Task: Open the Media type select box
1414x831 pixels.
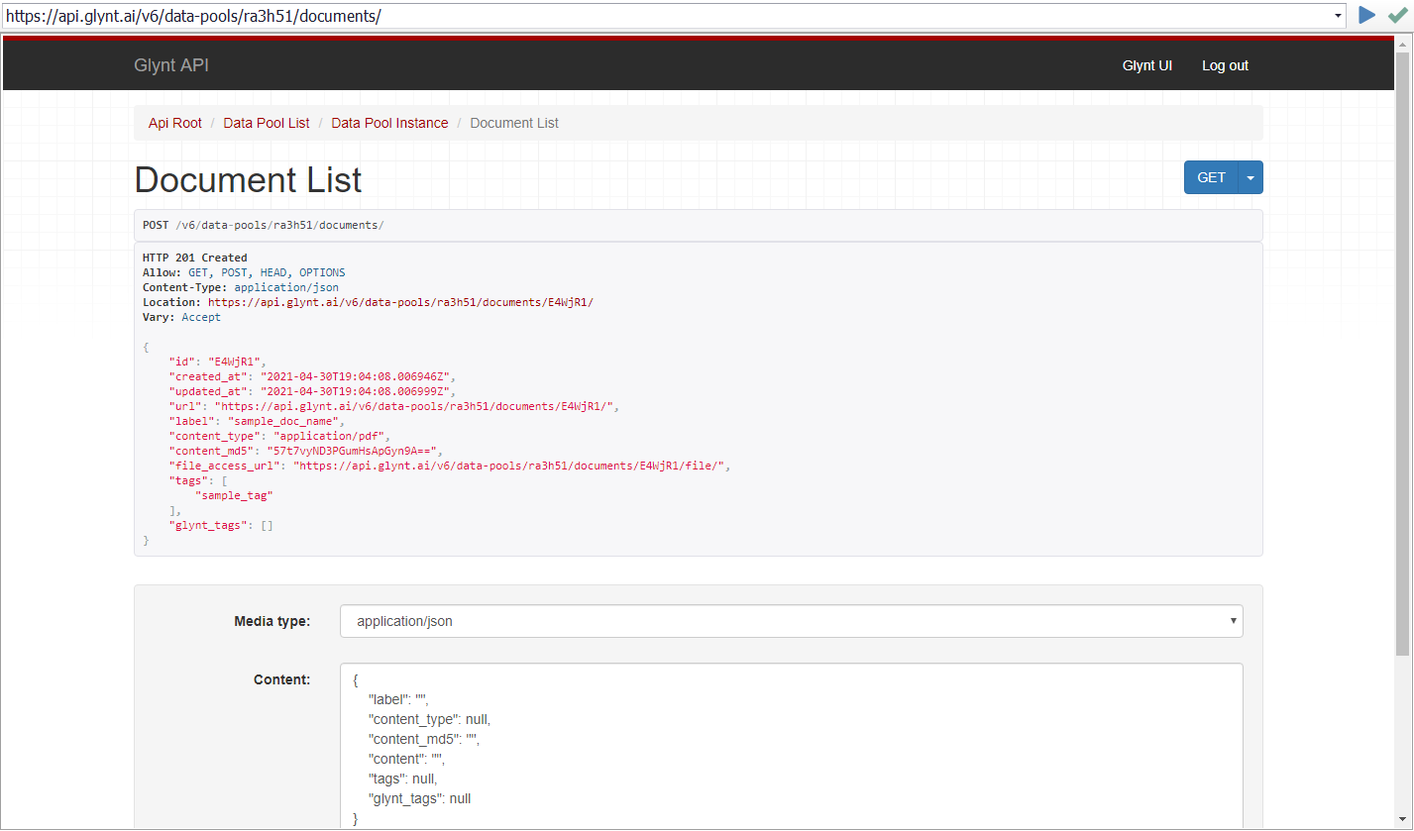Action: pos(791,621)
